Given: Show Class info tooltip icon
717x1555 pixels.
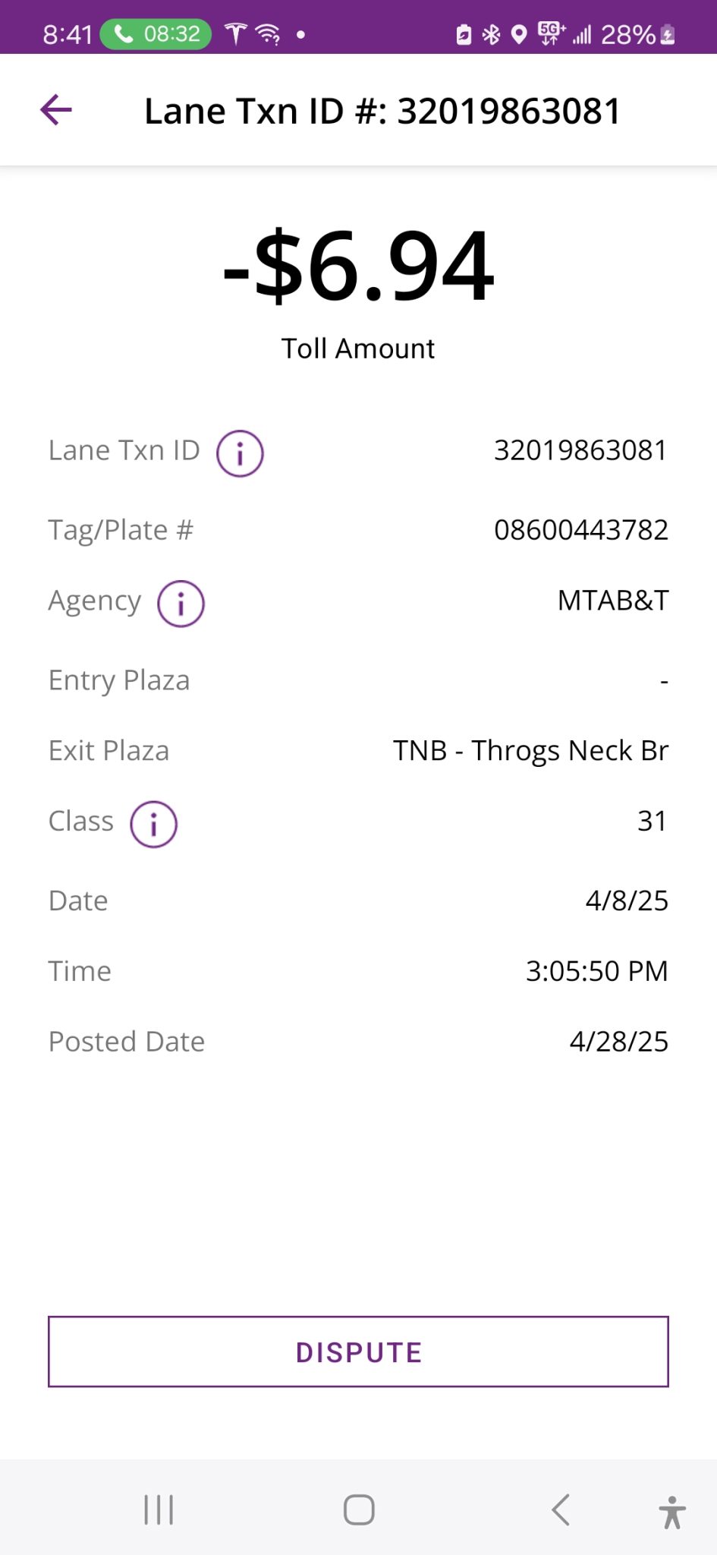Looking at the screenshot, I should [x=153, y=824].
